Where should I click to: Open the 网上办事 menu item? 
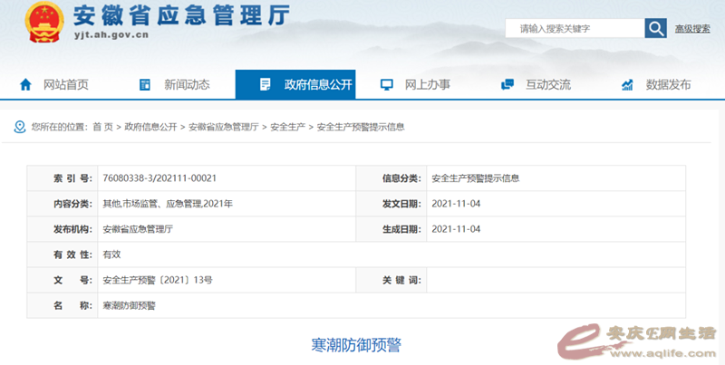coord(427,84)
